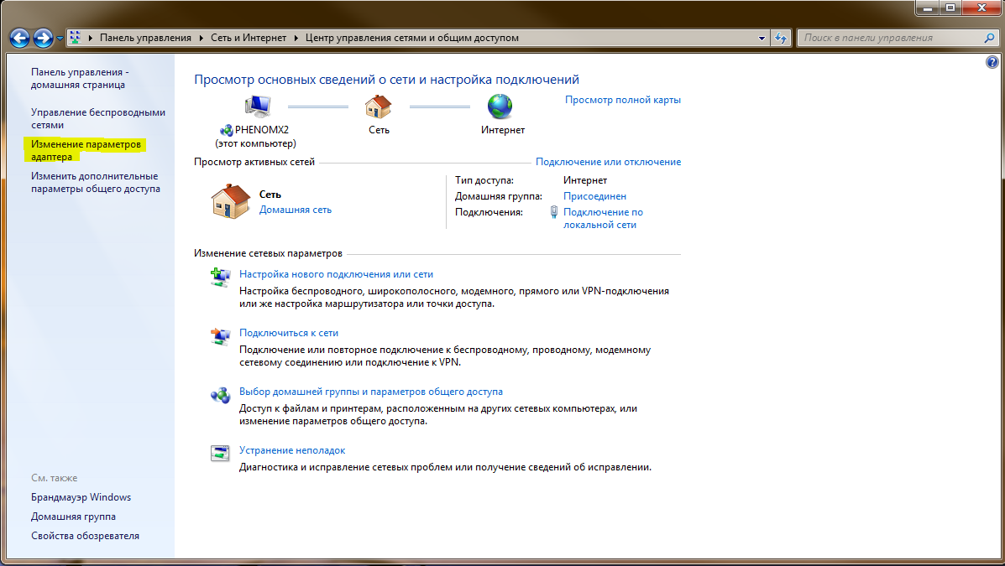Screen dimensions: 1005x566
Task: Go back with the Back arrow button
Action: coord(19,38)
